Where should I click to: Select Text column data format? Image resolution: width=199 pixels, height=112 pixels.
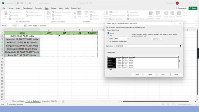108,35
